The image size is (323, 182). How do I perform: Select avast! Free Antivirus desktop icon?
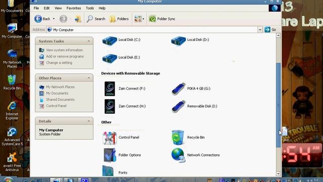tap(12, 162)
